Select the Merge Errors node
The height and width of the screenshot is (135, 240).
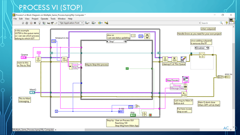pos(220,77)
